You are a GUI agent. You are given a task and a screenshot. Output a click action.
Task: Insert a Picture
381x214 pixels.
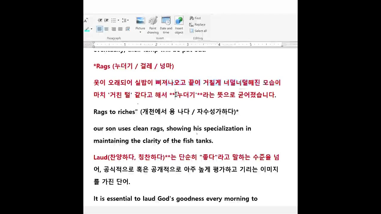(x=140, y=23)
